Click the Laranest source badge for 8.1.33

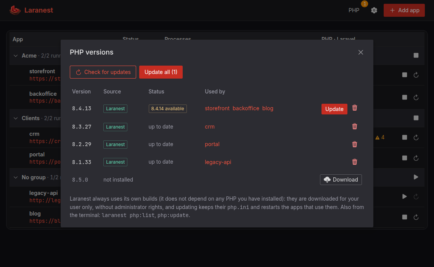point(115,162)
